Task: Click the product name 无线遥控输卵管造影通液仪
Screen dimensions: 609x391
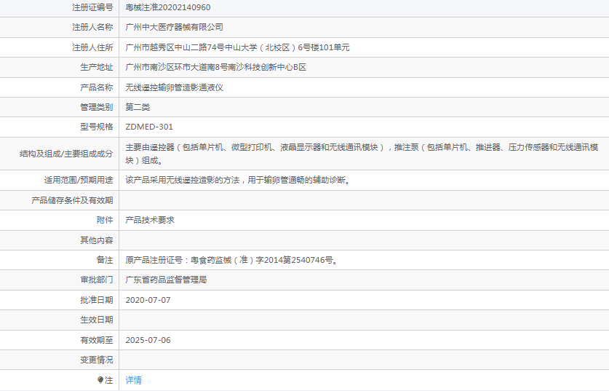Action: pyautogui.click(x=175, y=87)
